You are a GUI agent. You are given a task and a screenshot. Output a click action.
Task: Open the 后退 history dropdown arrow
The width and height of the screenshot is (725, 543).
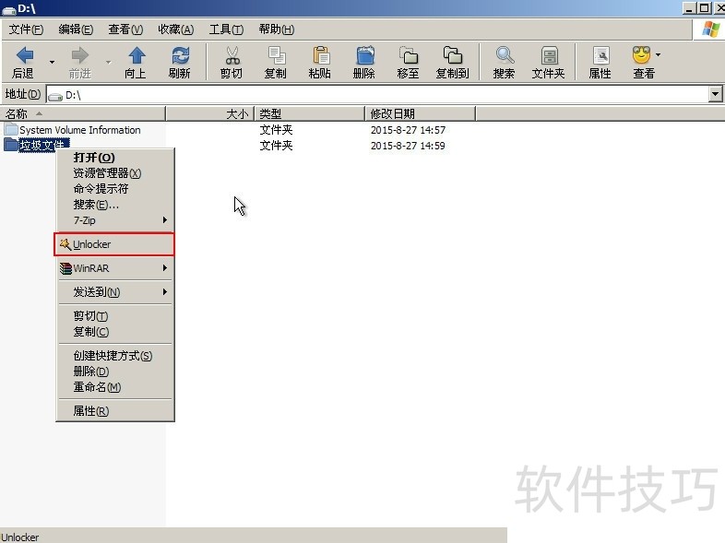(x=52, y=63)
